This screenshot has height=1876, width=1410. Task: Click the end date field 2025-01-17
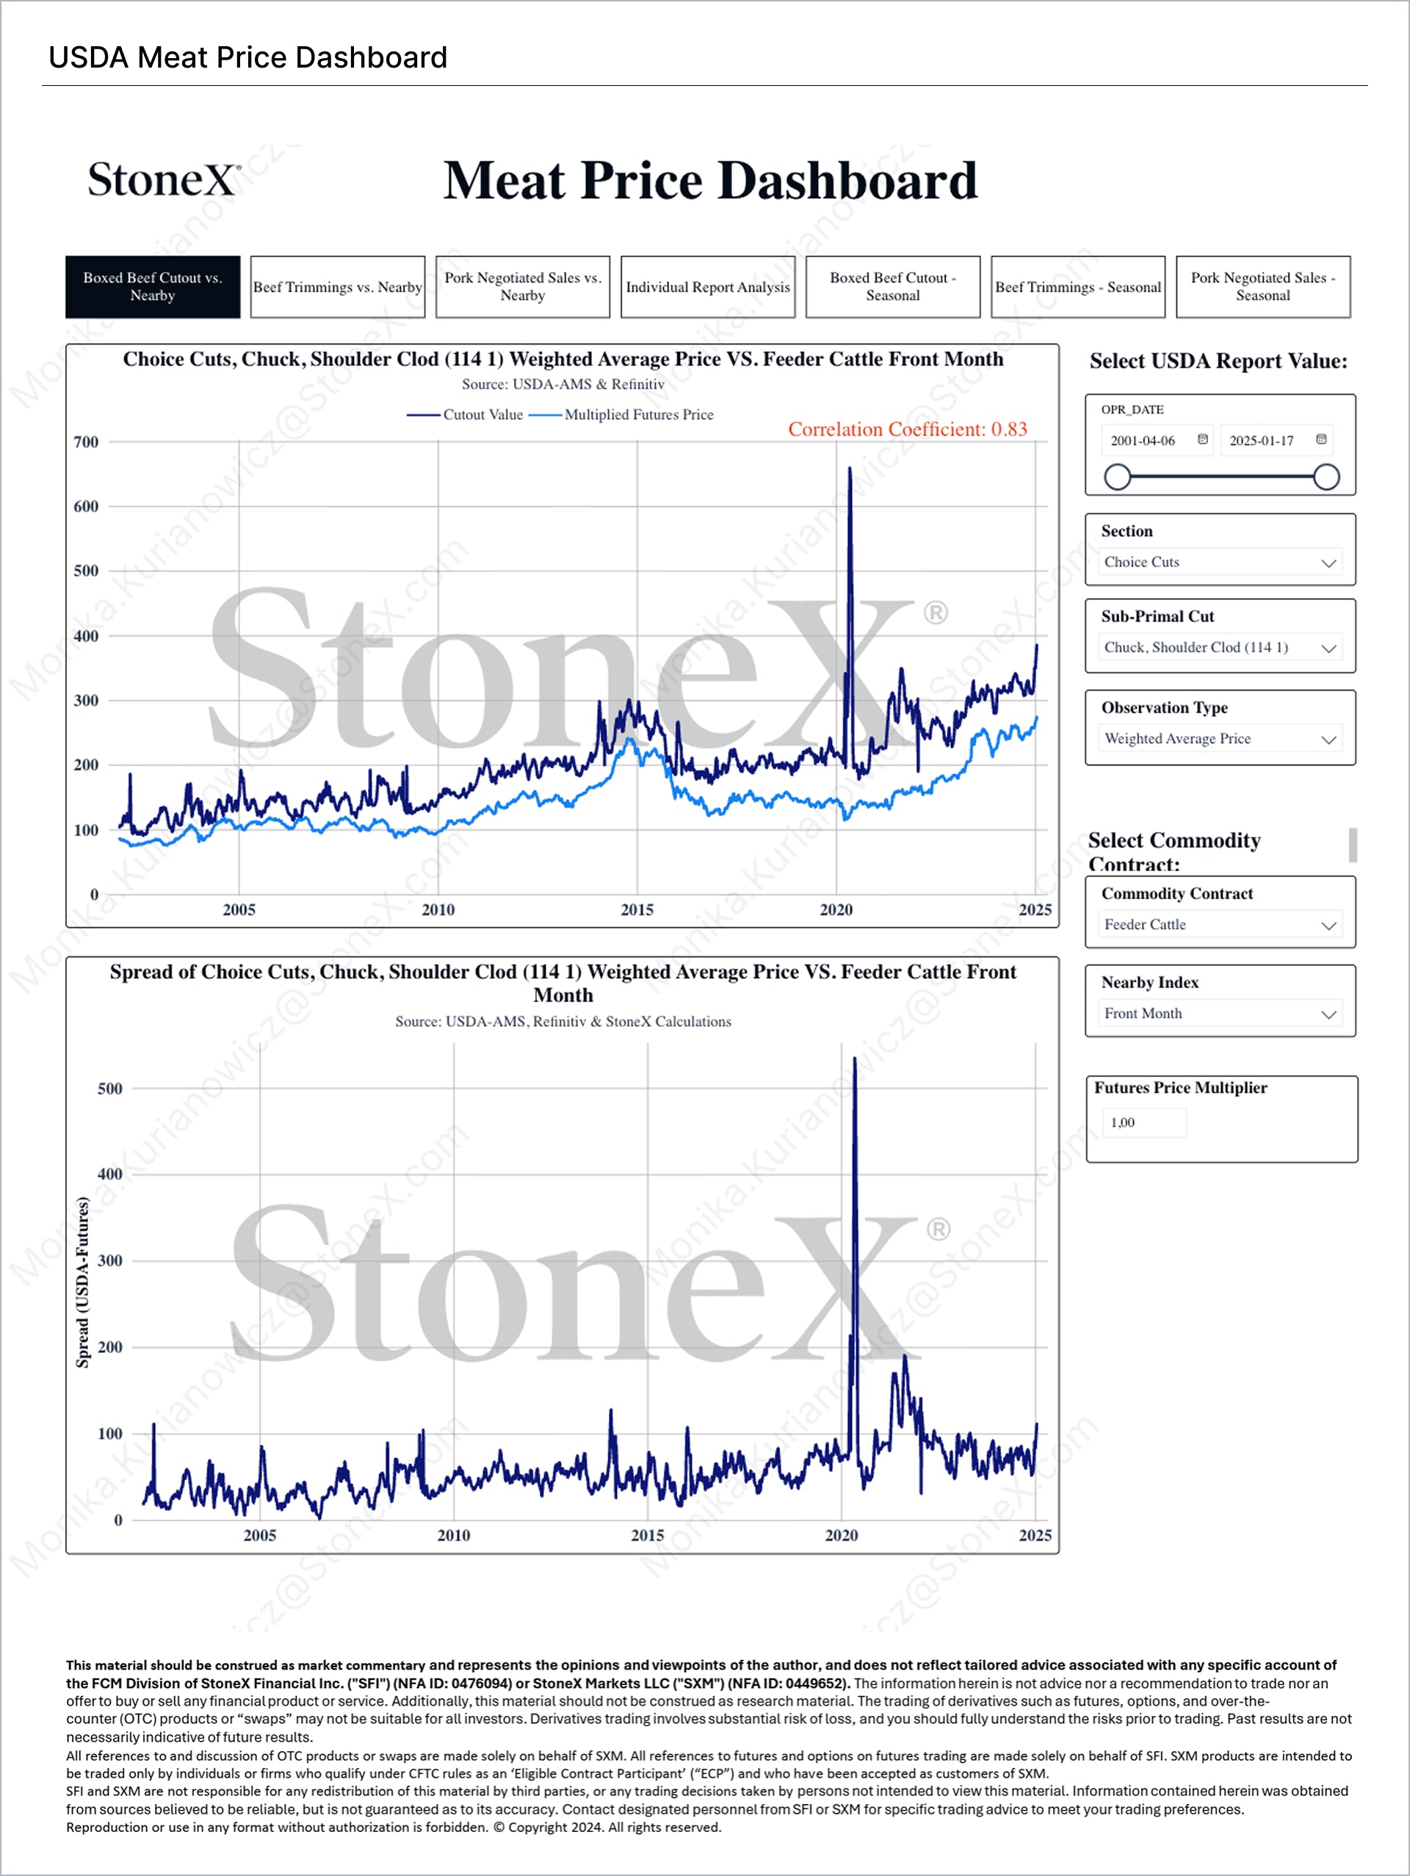1277,440
